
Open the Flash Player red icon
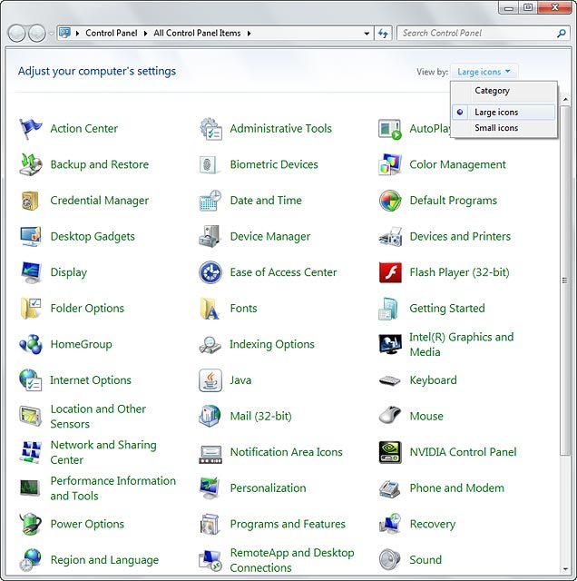390,272
